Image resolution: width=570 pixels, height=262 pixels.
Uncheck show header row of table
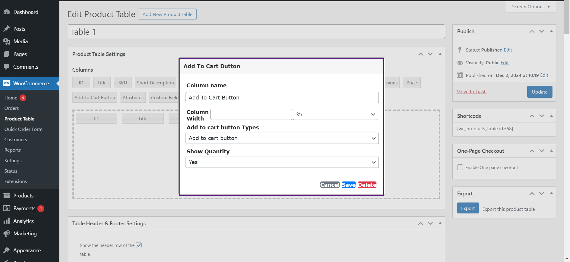pos(139,245)
